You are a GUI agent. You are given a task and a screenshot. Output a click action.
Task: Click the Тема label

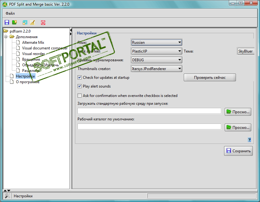coord(188,51)
